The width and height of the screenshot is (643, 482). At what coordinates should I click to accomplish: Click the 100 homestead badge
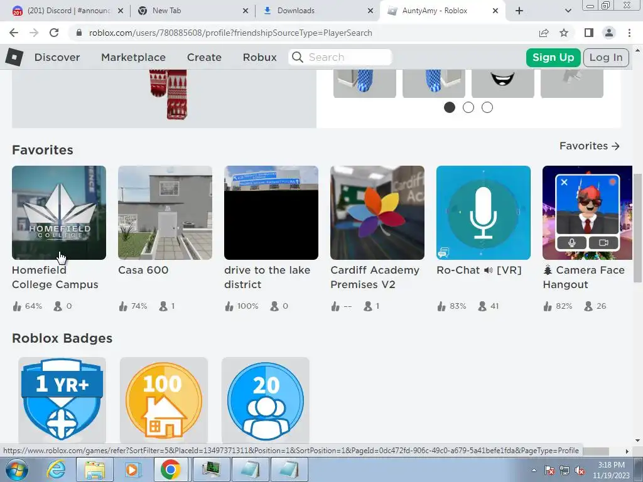click(x=164, y=400)
